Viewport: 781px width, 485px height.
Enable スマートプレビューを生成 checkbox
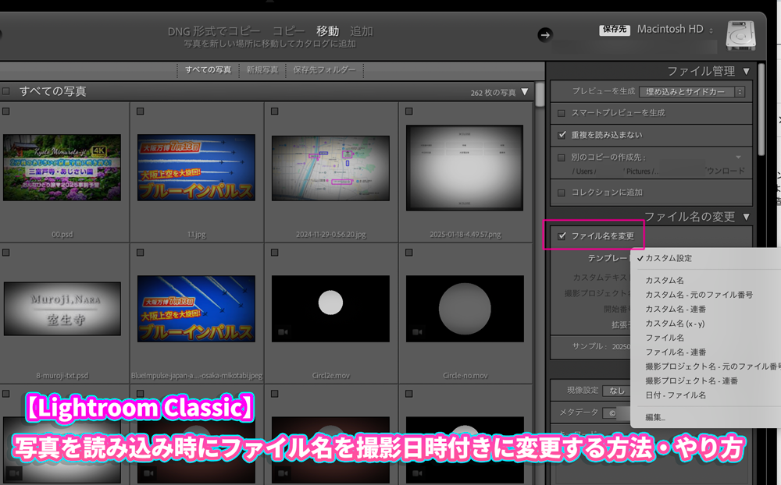click(x=562, y=113)
